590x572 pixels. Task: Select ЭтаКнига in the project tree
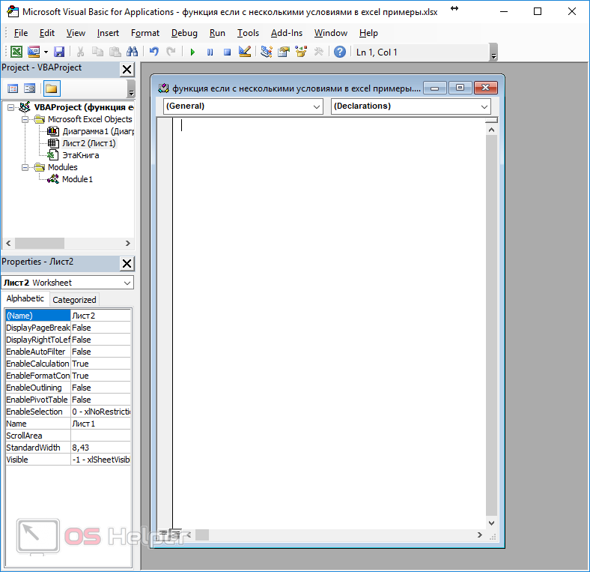(x=73, y=155)
